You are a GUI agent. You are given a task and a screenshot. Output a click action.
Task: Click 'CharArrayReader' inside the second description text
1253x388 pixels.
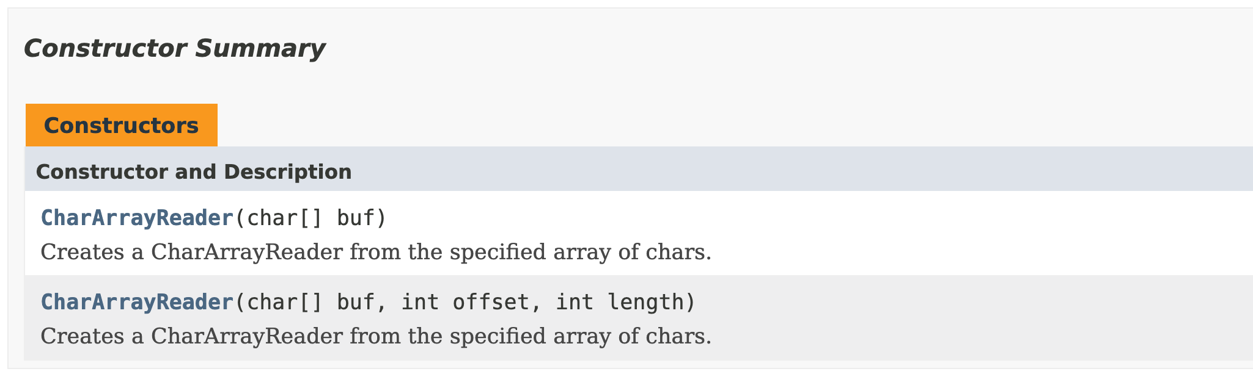pyautogui.click(x=247, y=336)
